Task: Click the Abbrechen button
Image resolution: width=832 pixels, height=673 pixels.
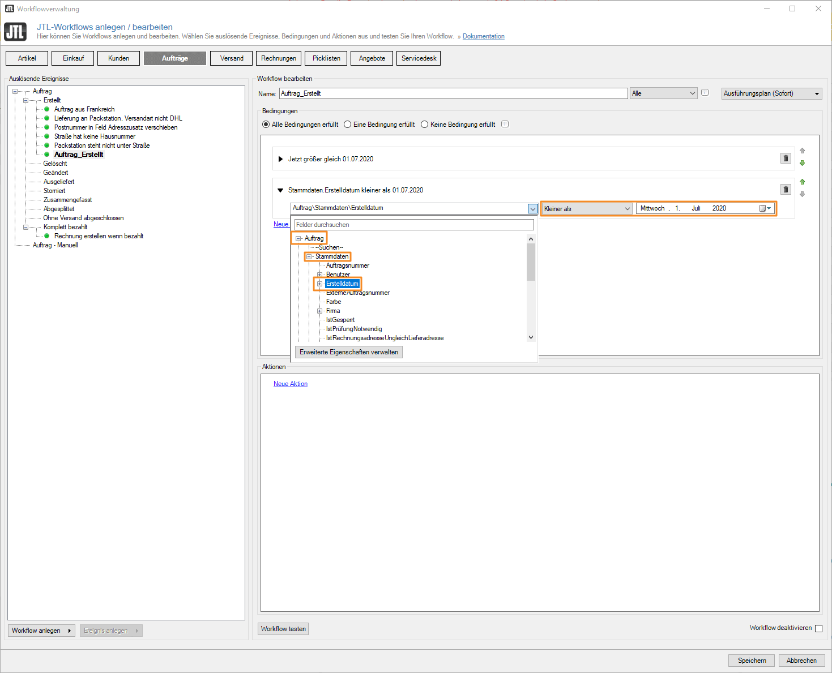Action: point(801,661)
